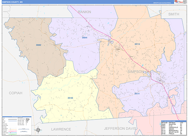Screen dimensions: 188x136
Task: Click the JEFFERSON DAVIS county label
Action: click(120, 129)
